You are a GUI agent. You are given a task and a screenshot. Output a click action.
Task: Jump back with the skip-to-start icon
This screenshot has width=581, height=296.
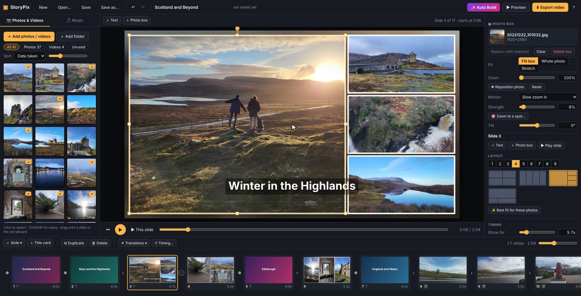click(x=108, y=230)
